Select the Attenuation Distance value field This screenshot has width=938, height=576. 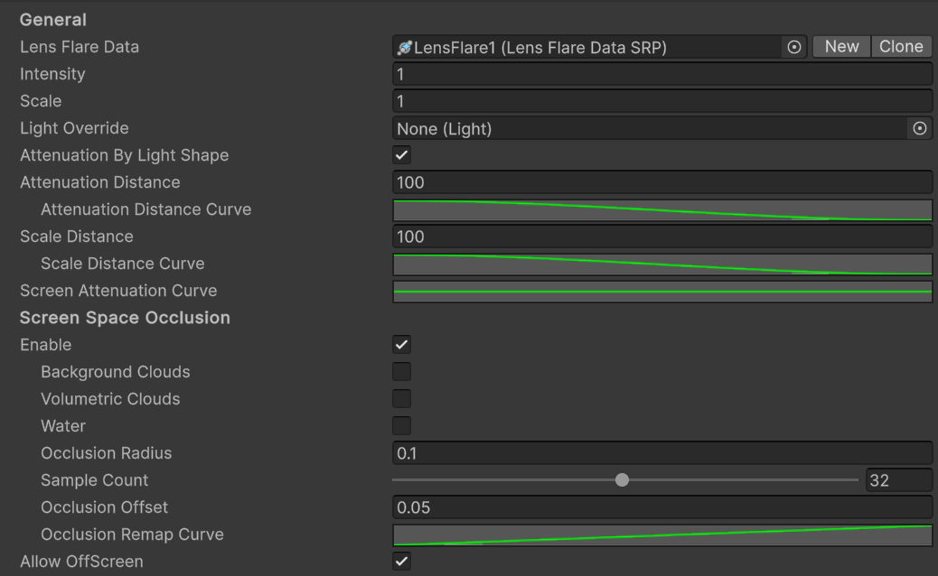pyautogui.click(x=661, y=182)
